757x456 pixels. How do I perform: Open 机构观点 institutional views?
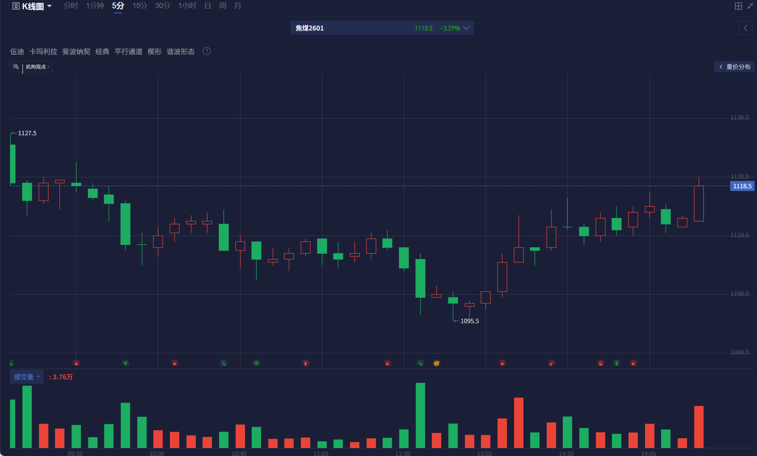[x=37, y=67]
